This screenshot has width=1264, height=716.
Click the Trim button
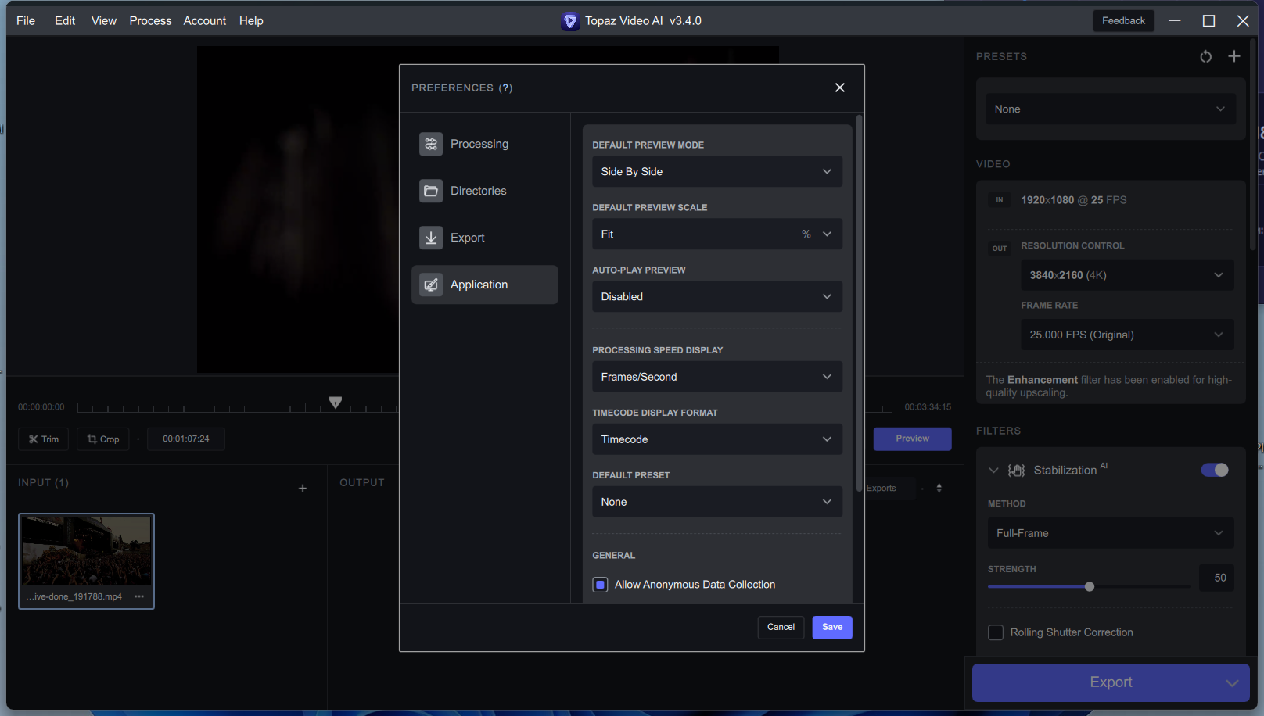44,439
